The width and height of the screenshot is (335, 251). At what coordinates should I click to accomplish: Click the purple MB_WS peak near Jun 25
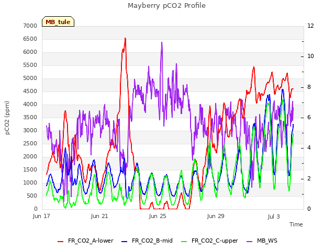(162, 43)
